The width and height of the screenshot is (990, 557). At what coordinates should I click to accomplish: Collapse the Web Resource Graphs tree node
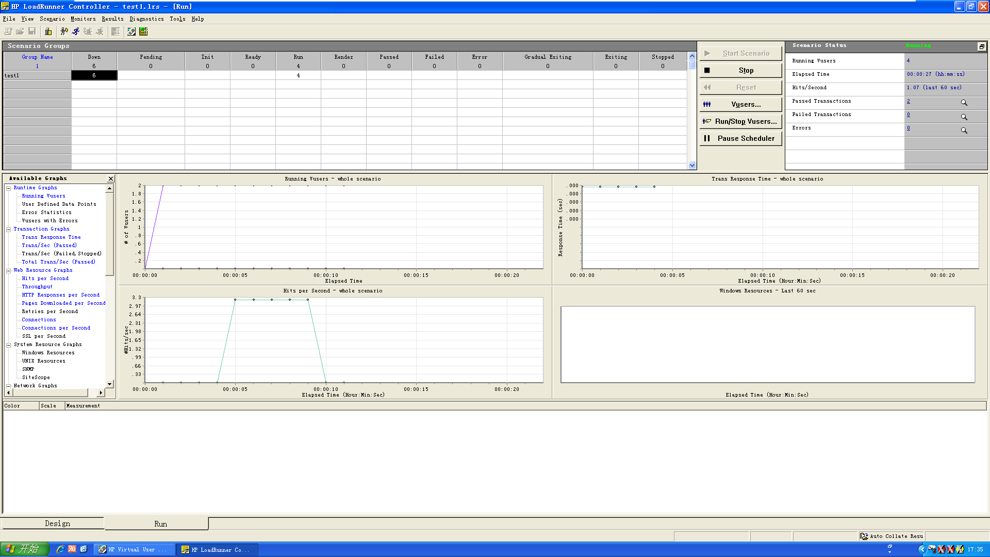[x=9, y=271]
